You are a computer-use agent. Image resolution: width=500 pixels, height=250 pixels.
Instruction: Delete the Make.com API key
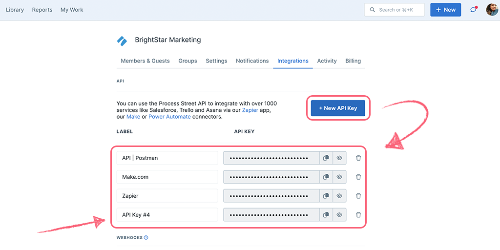pos(358,177)
